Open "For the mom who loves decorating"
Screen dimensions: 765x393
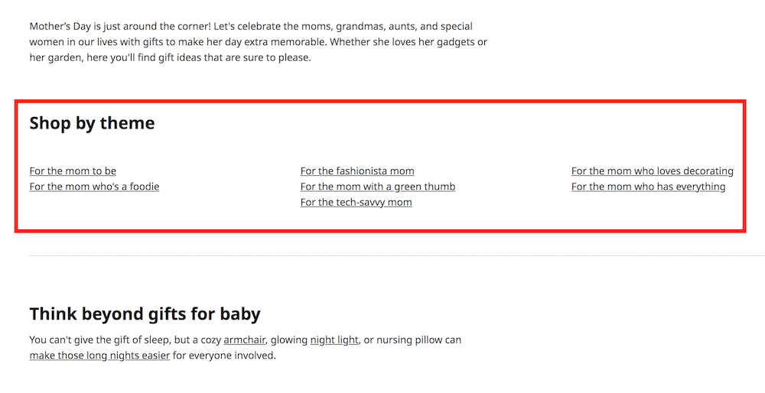point(652,171)
